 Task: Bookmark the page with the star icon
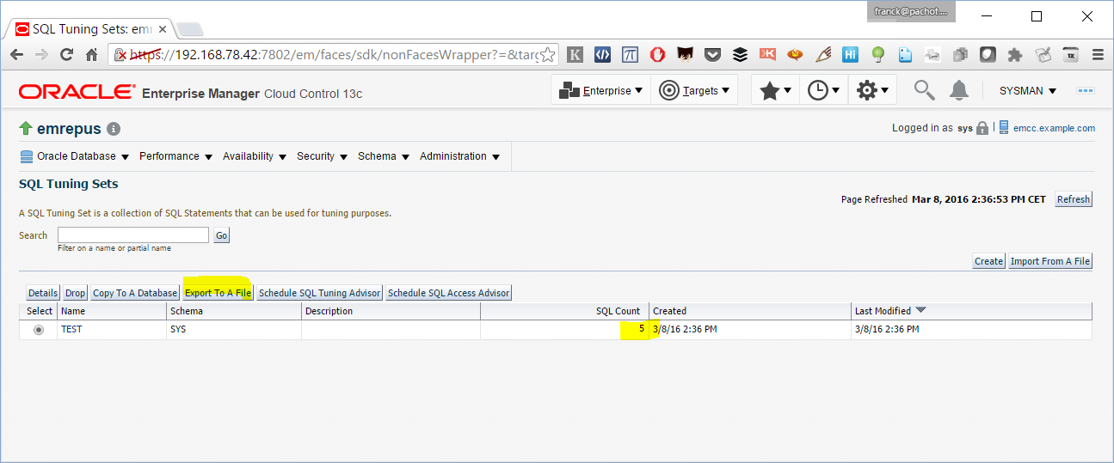(x=546, y=54)
